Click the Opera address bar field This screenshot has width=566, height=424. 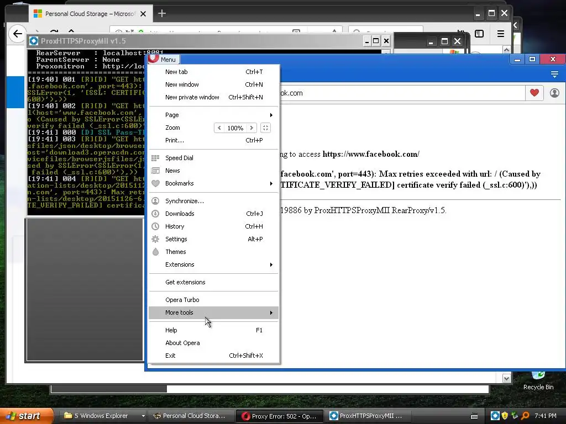402,93
